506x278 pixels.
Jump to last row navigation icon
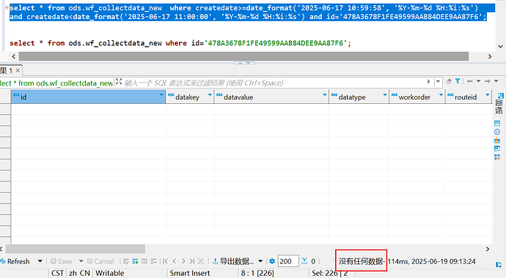click(x=192, y=261)
